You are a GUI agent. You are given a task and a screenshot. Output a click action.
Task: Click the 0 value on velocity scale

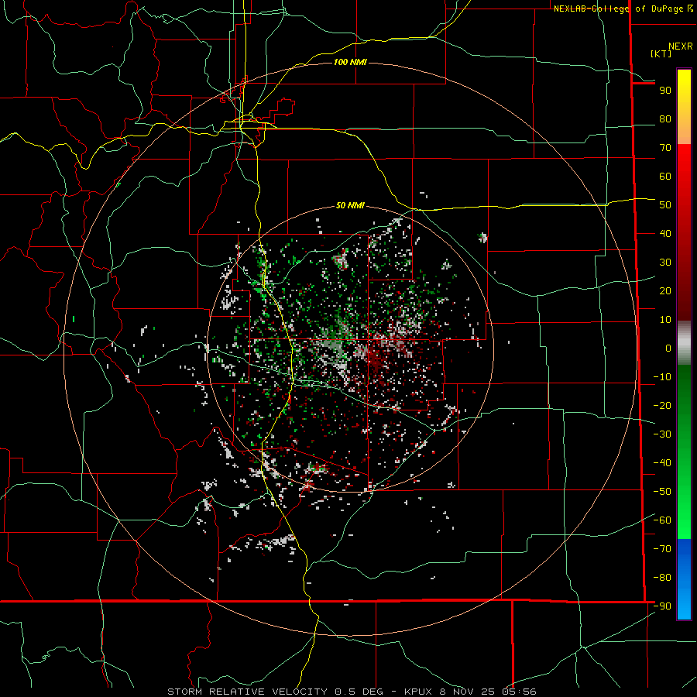click(668, 348)
